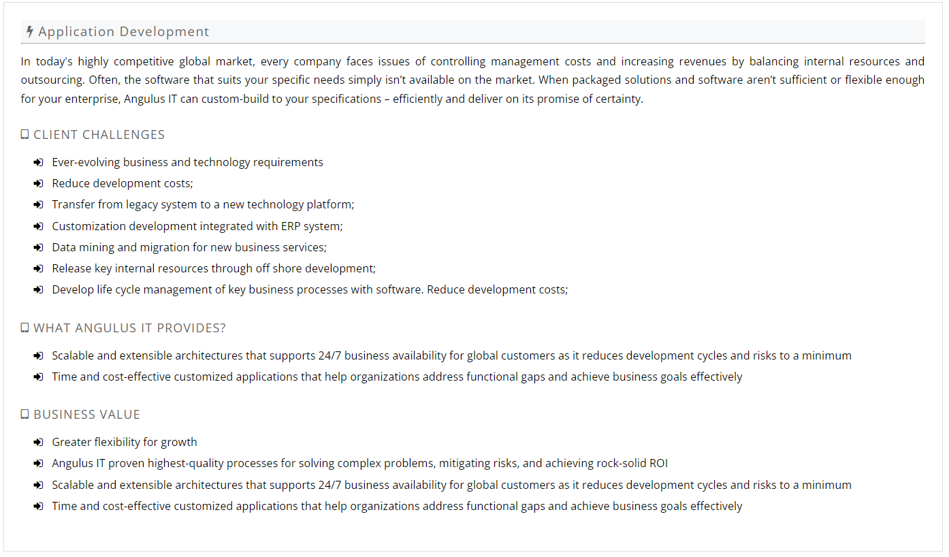Click arrow bullet before Customization development with ERP
This screenshot has width=949, height=557.
(x=38, y=227)
